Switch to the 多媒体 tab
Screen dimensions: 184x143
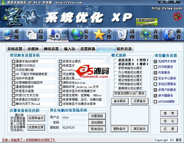33,49
